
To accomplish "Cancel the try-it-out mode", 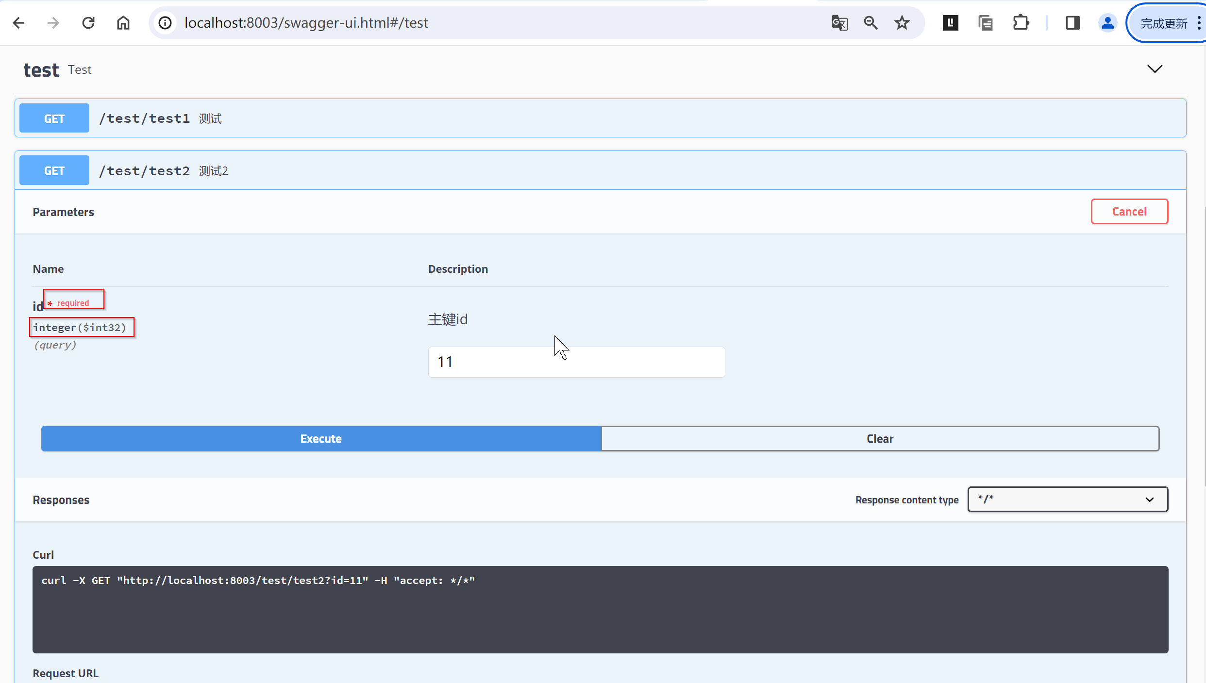I will [1129, 212].
